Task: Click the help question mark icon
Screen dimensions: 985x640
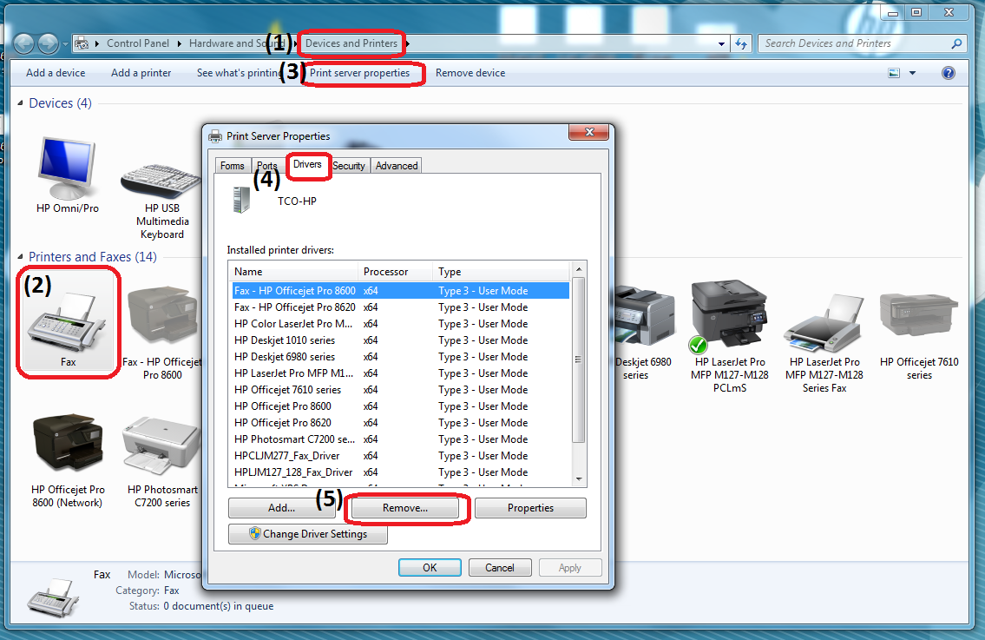Action: tap(949, 74)
